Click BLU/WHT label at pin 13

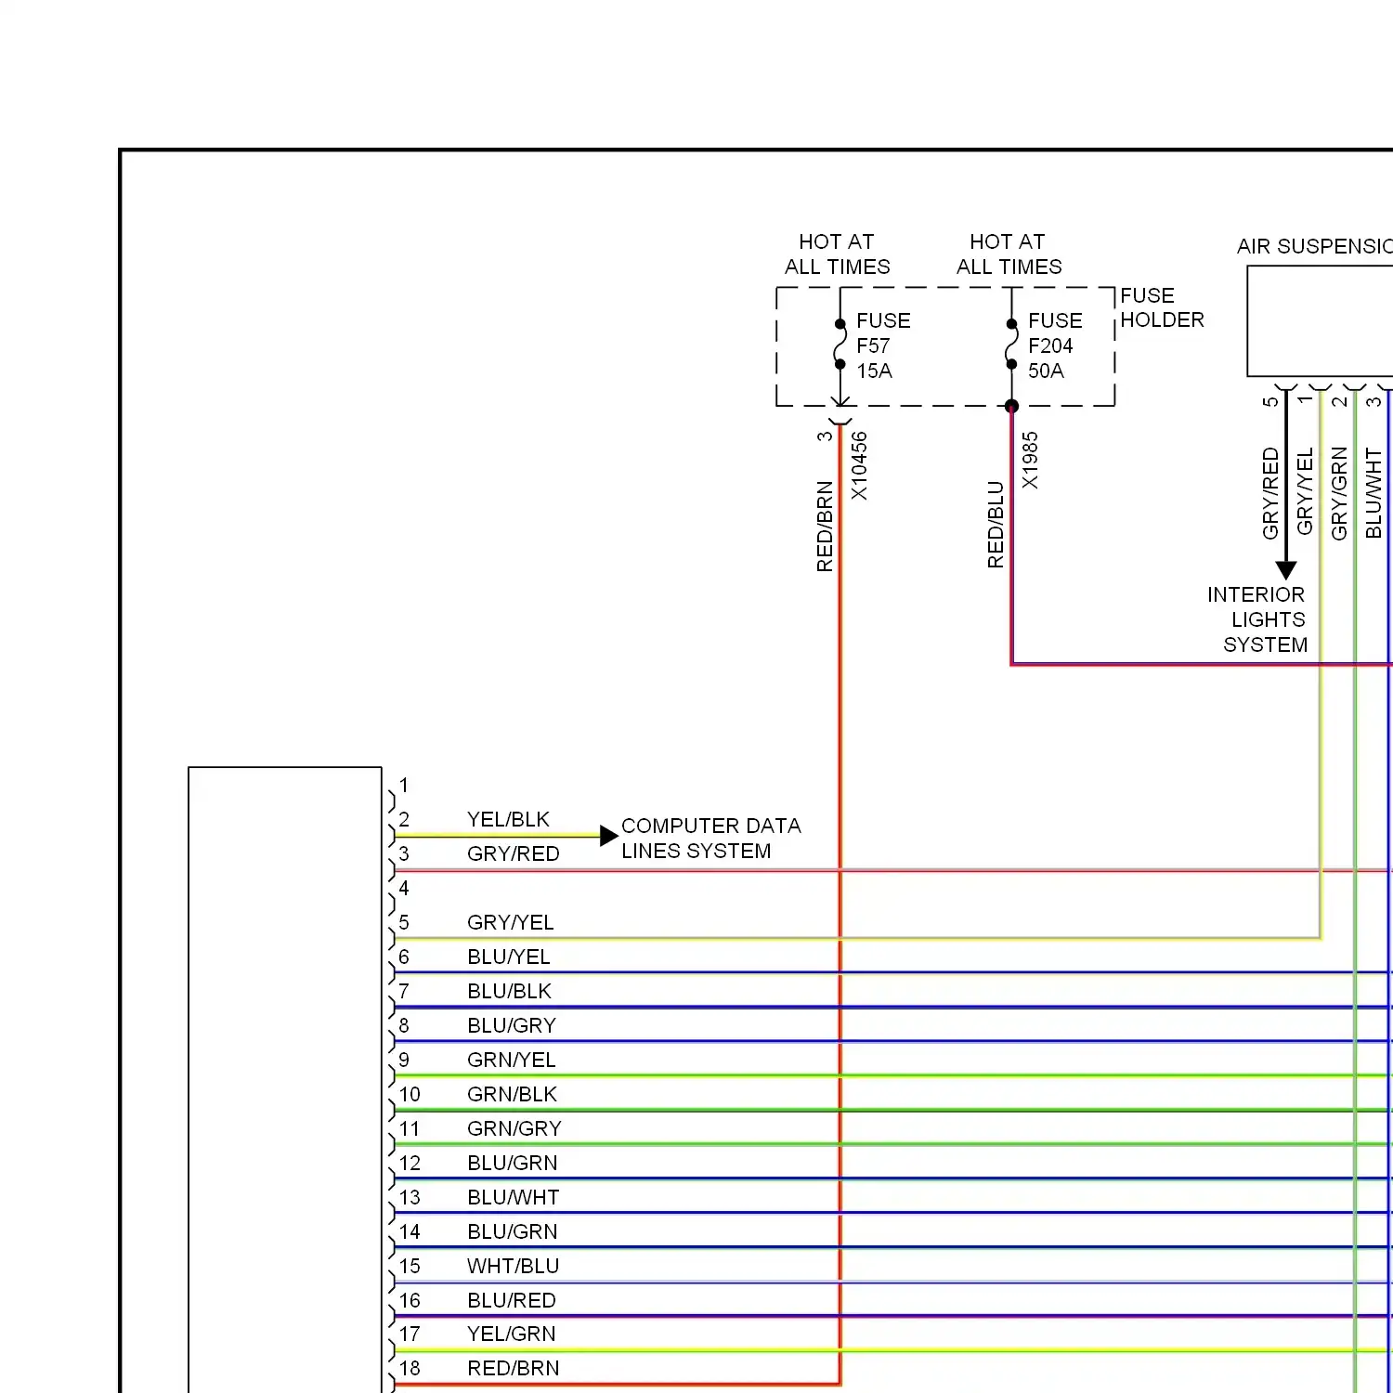click(x=513, y=1197)
